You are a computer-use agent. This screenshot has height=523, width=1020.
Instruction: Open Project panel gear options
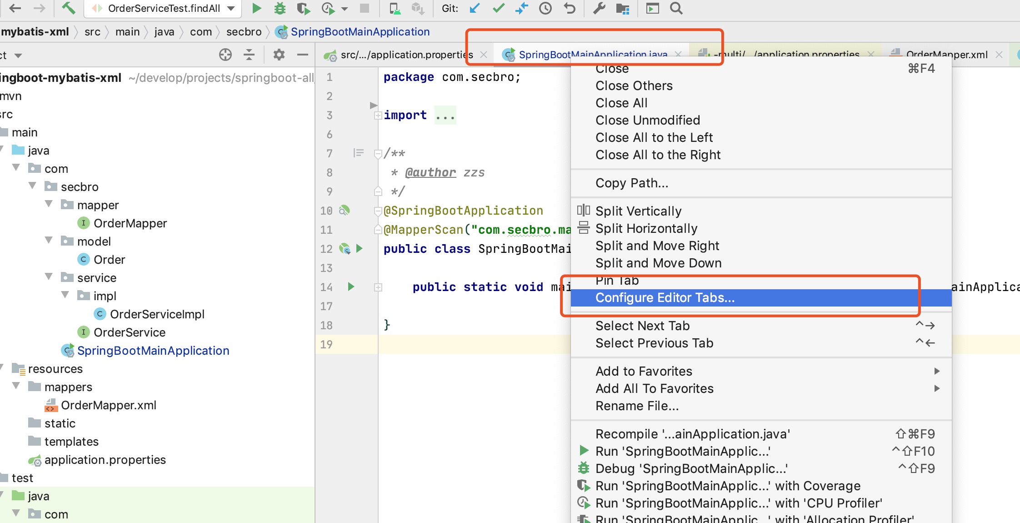pyautogui.click(x=279, y=55)
